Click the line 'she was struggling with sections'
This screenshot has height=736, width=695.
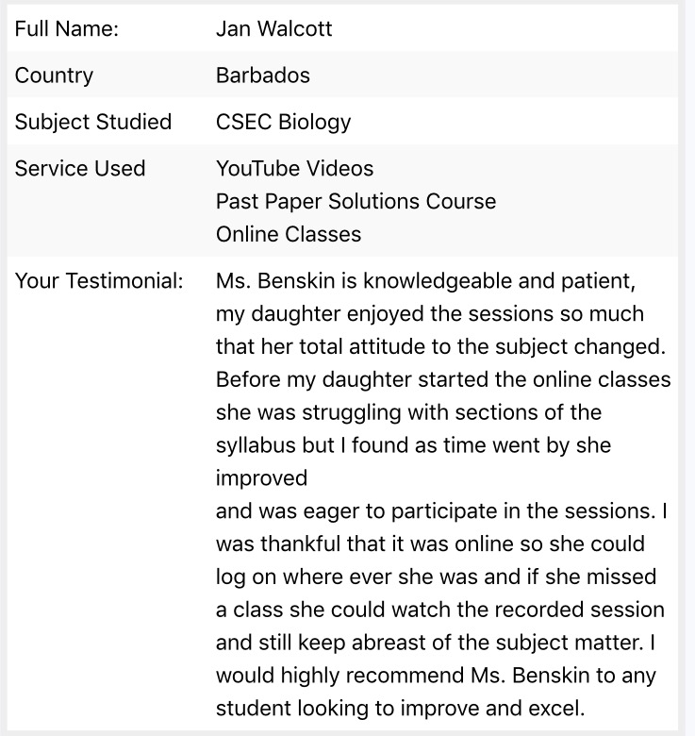(408, 413)
